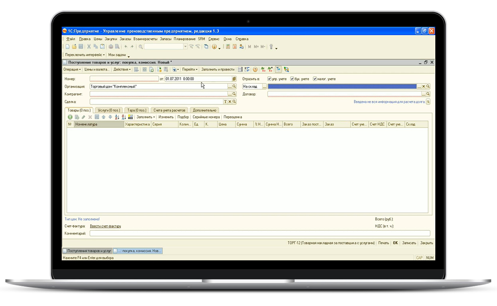497x306 pixels.
Task: Open the Операция dropdown
Action: [x=72, y=69]
